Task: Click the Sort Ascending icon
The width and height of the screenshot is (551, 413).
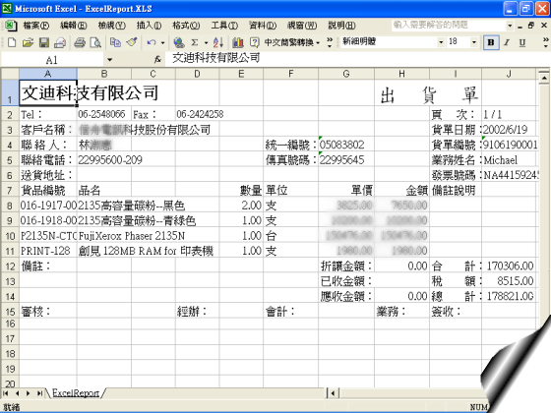Action: (x=217, y=42)
